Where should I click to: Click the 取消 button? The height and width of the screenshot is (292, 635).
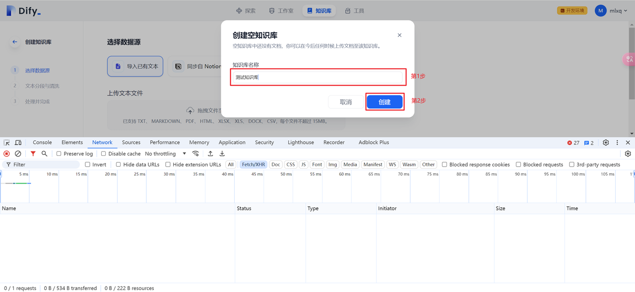pyautogui.click(x=346, y=102)
